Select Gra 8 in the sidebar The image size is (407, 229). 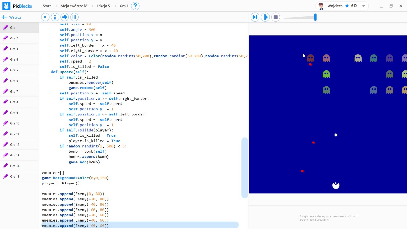click(x=19, y=102)
